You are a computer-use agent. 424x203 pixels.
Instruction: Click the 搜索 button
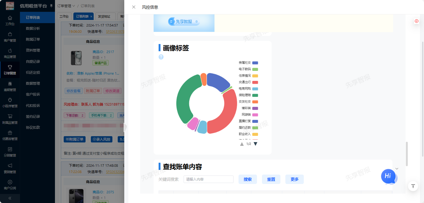[x=248, y=179]
